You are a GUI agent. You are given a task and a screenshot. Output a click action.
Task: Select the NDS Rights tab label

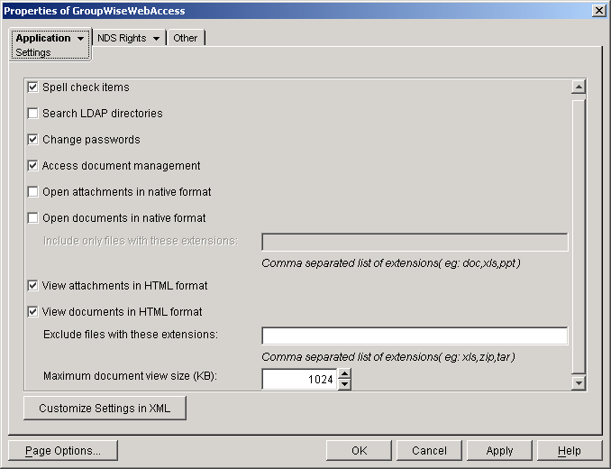tap(122, 38)
